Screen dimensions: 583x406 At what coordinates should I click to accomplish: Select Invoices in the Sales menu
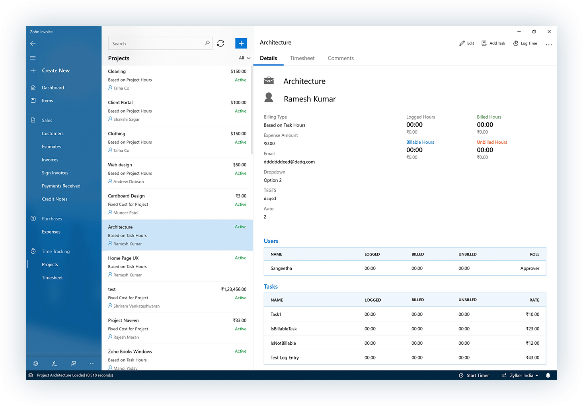click(x=50, y=159)
